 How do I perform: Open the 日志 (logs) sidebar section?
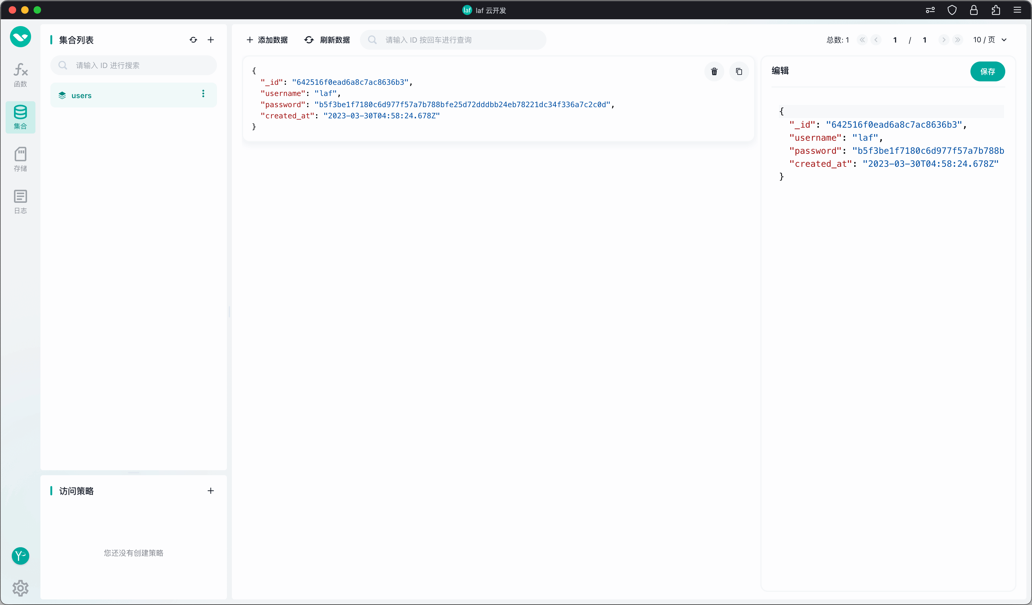(x=21, y=202)
